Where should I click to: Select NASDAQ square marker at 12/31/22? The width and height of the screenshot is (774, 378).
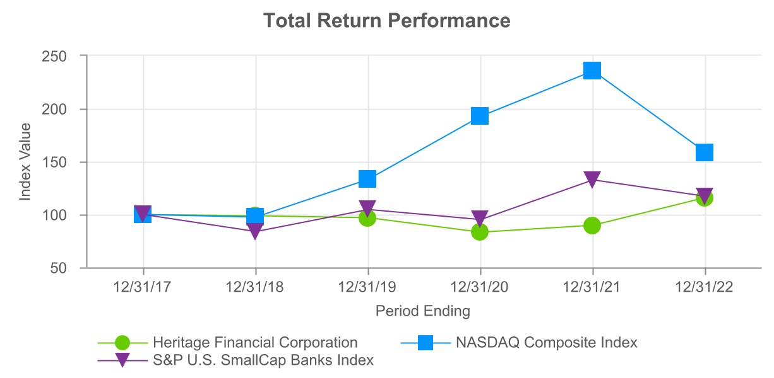click(x=704, y=152)
